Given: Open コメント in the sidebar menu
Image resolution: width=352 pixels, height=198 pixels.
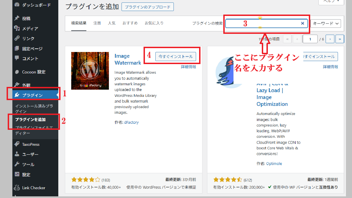Looking at the screenshot, I should coord(30,59).
